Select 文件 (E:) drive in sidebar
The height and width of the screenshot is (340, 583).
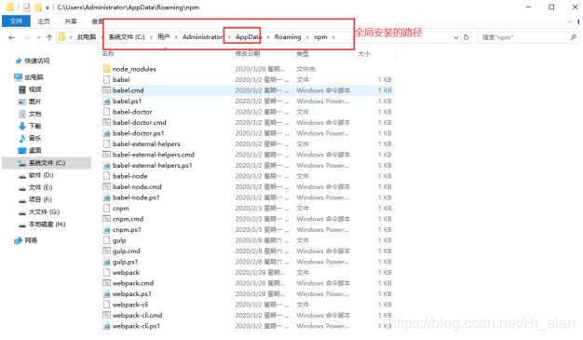36,187
